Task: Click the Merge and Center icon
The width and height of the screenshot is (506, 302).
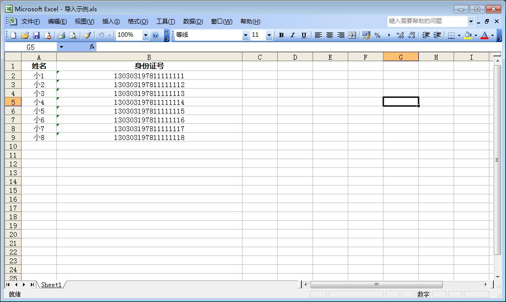Action: pos(352,35)
